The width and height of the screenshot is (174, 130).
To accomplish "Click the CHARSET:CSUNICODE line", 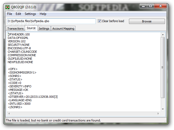I will point(22,52).
